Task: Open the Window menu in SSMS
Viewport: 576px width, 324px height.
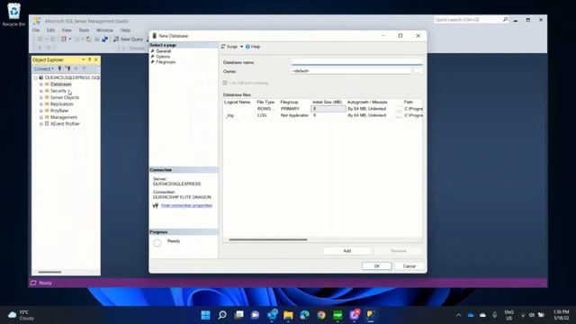Action: pyautogui.click(x=104, y=30)
